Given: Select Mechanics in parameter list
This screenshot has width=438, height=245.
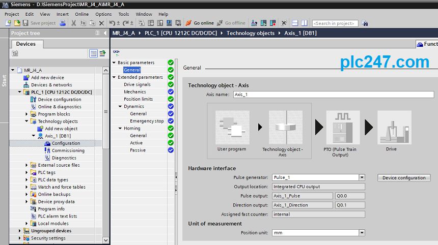Looking at the screenshot, I should point(135,91).
